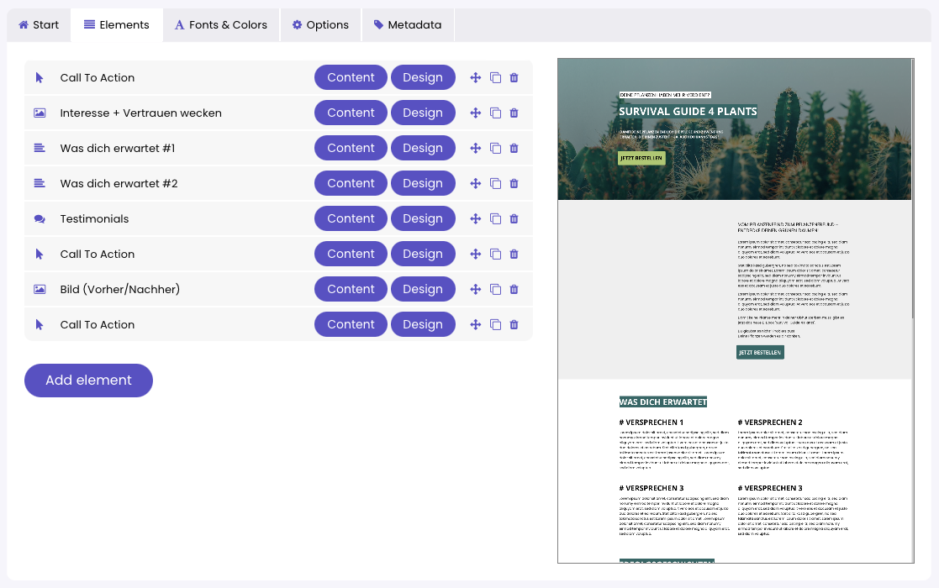939x588 pixels.
Task: Open Design for Interesse + Vertrauen wecken
Action: point(422,113)
